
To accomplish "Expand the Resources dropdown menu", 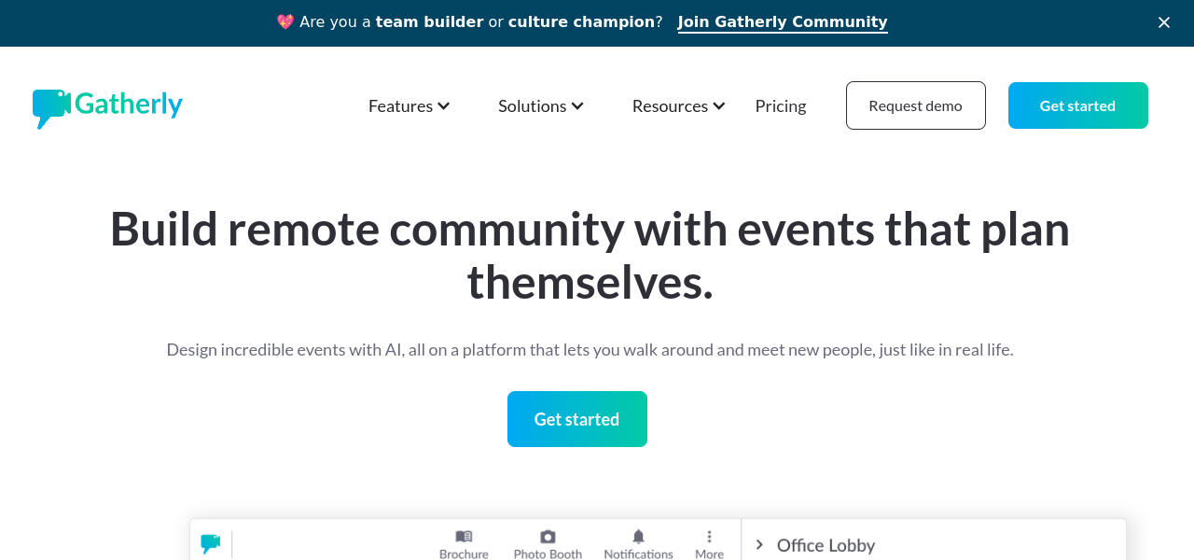I will pyautogui.click(x=678, y=105).
